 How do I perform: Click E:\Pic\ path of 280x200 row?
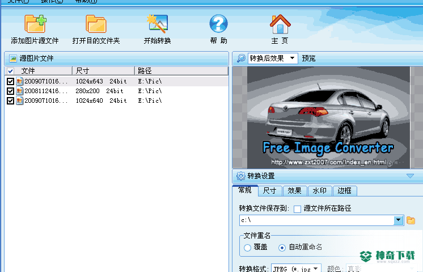click(x=150, y=91)
